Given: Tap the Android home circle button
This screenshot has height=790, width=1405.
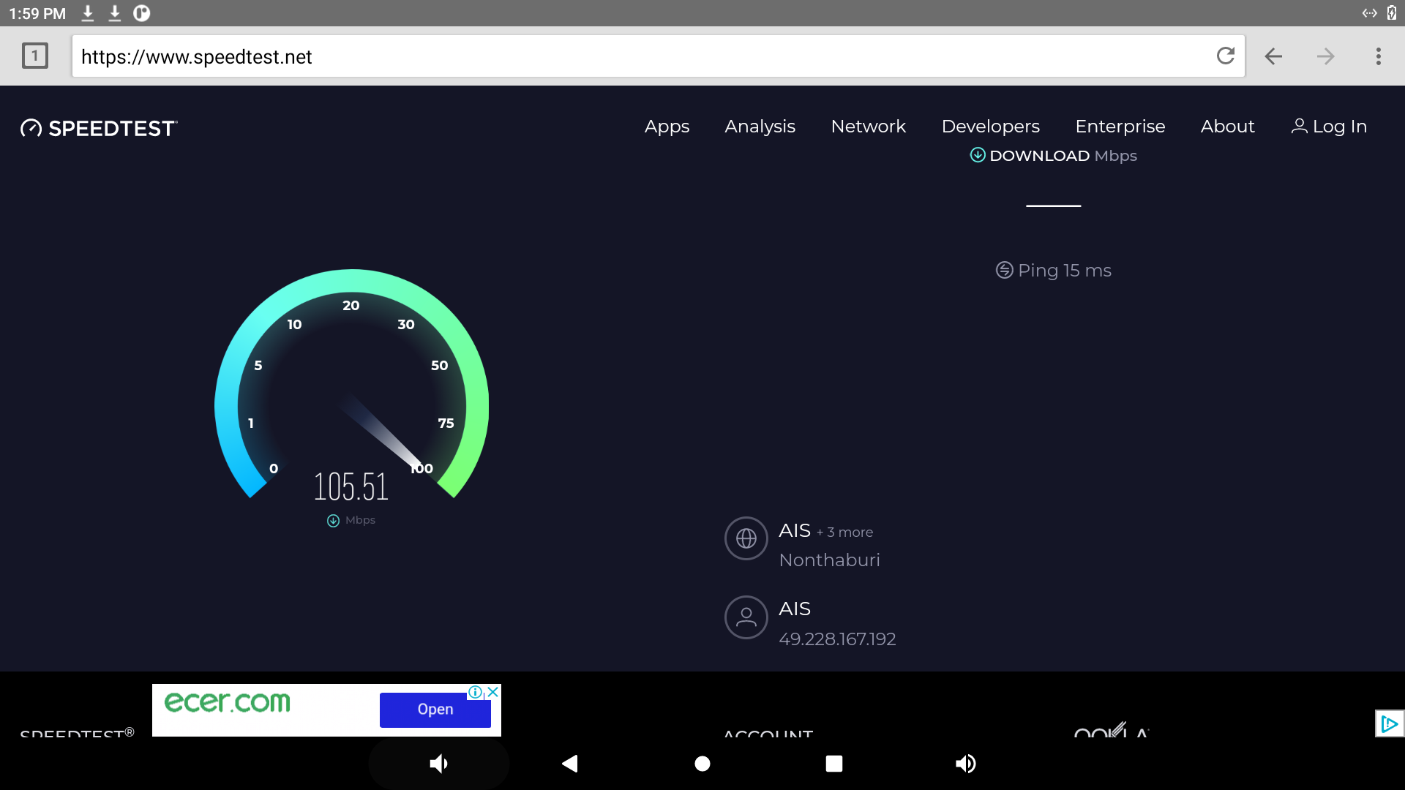Looking at the screenshot, I should coord(702,764).
